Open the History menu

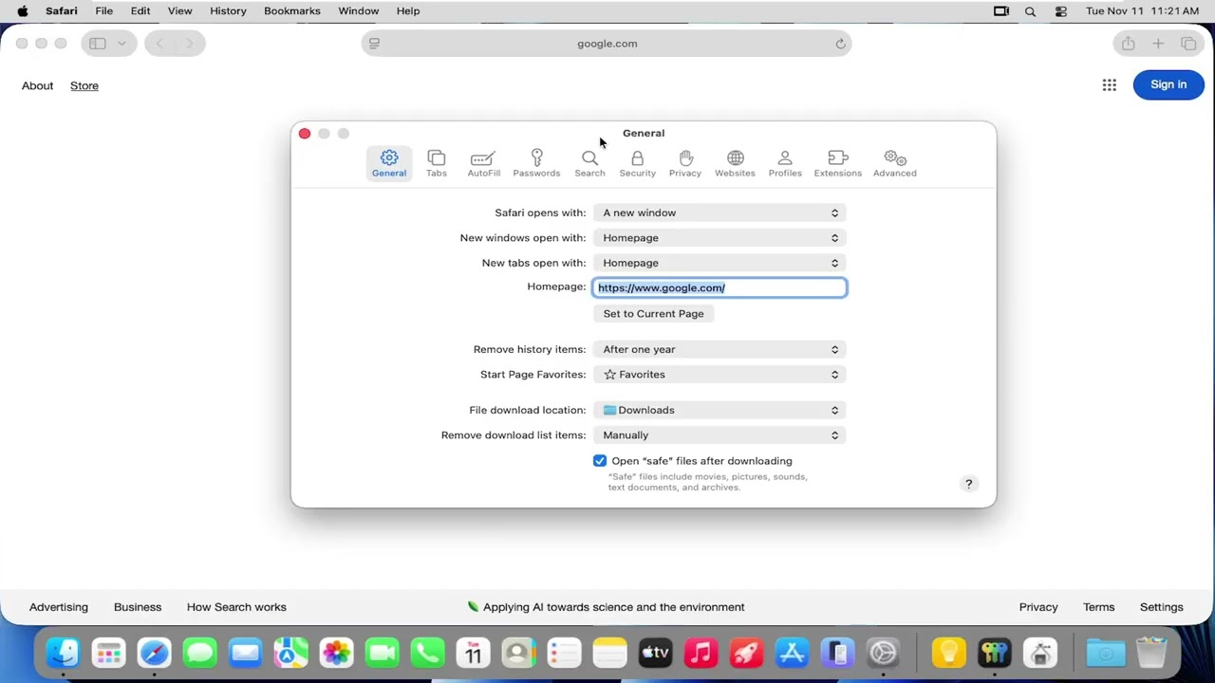coord(228,10)
